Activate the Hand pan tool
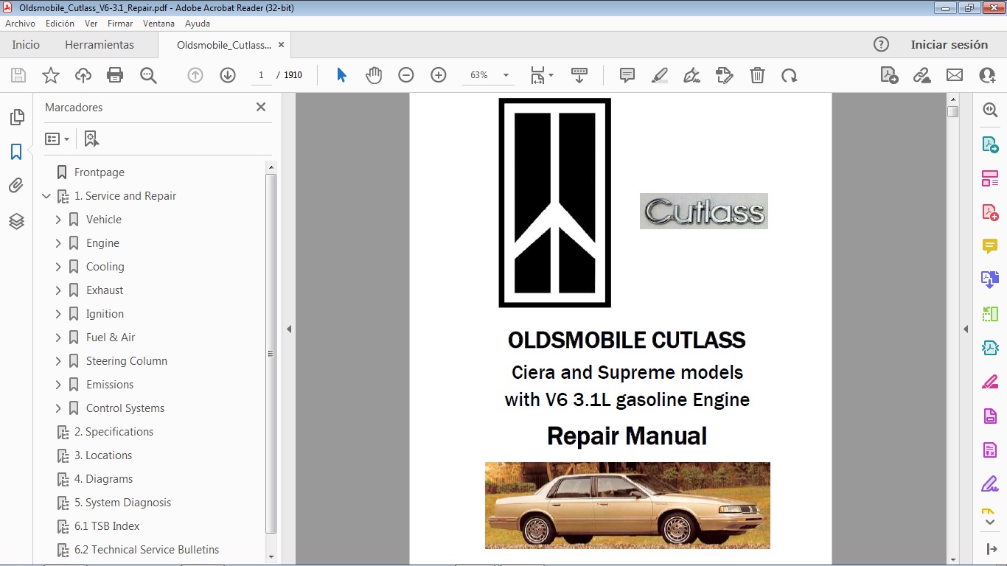Screen dimensions: 1007x566 (374, 75)
